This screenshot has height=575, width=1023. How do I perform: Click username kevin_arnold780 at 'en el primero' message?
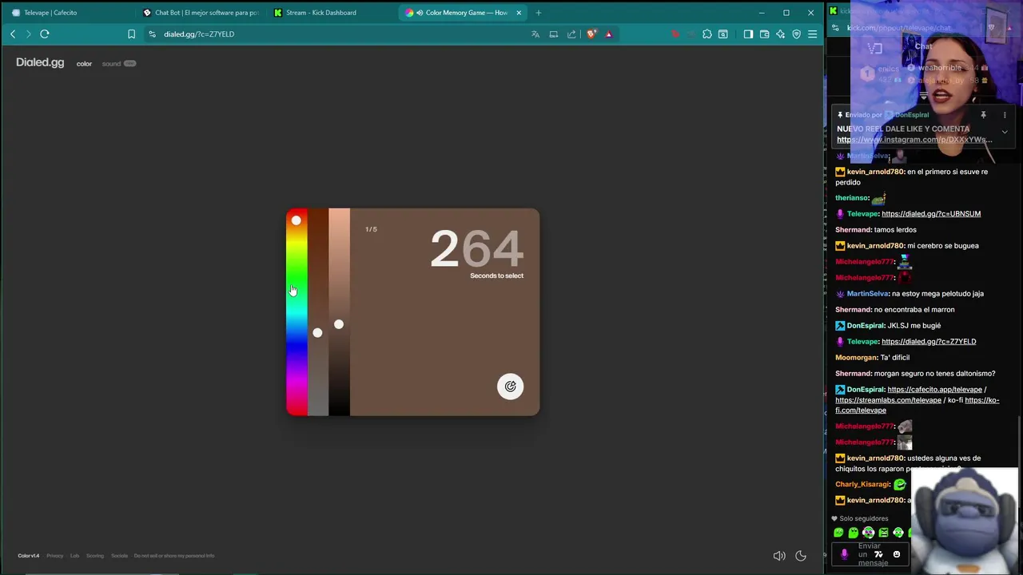pyautogui.click(x=875, y=172)
